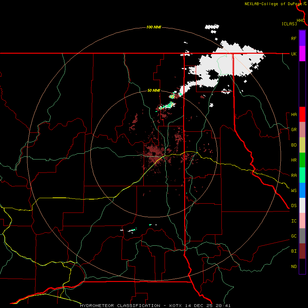The width and height of the screenshot is (308, 308).
Task: Pick the HR green legend swatch
Action: click(302, 160)
